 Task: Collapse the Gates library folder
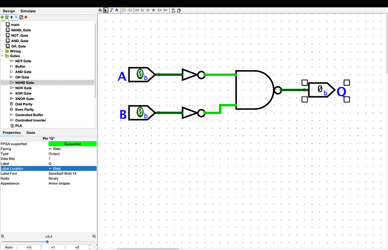[3, 56]
